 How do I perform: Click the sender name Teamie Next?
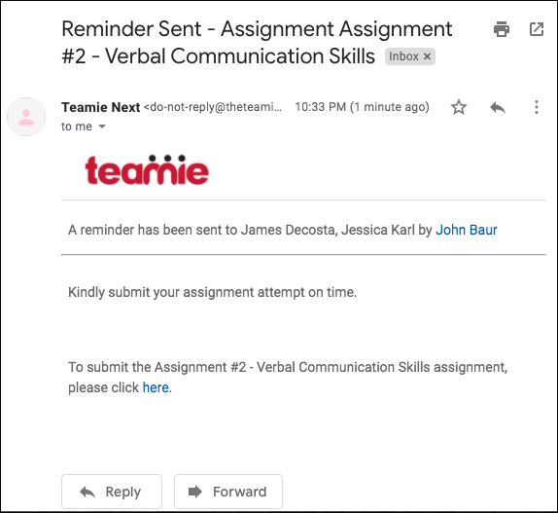(x=101, y=107)
